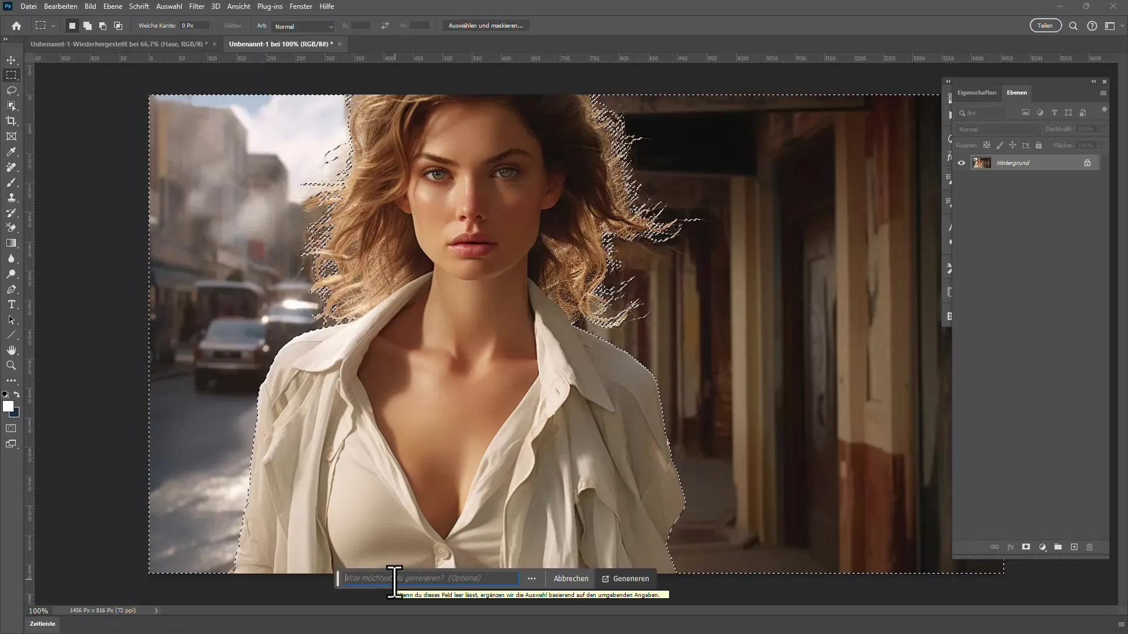The height and width of the screenshot is (634, 1128).
Task: Select the Brush tool
Action: click(x=11, y=183)
